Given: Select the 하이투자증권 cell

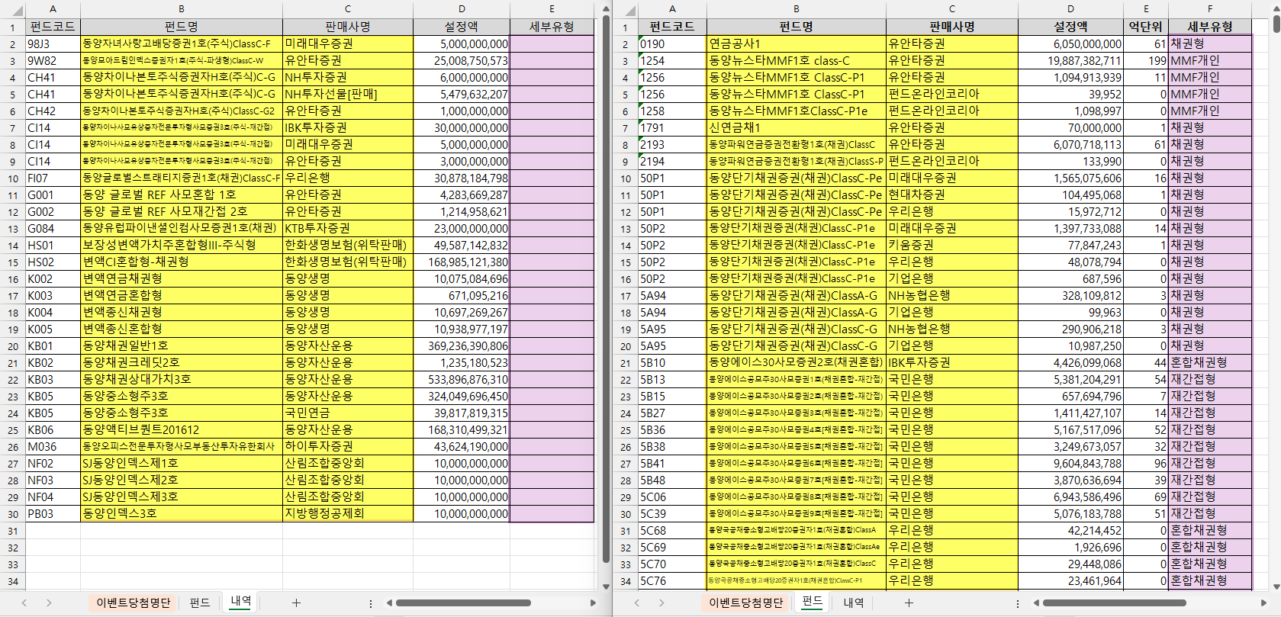Looking at the screenshot, I should [x=348, y=447].
